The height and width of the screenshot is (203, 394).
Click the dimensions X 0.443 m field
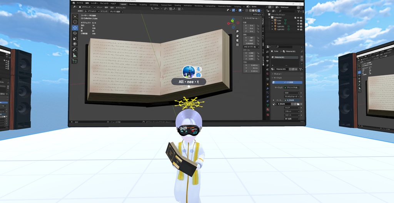251,65
